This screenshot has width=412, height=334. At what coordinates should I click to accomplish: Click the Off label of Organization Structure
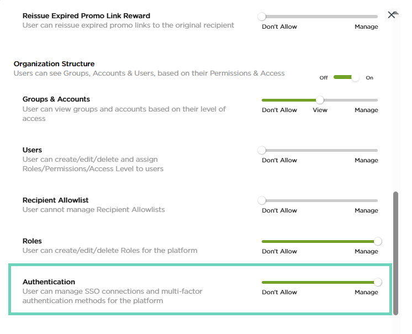pos(324,78)
